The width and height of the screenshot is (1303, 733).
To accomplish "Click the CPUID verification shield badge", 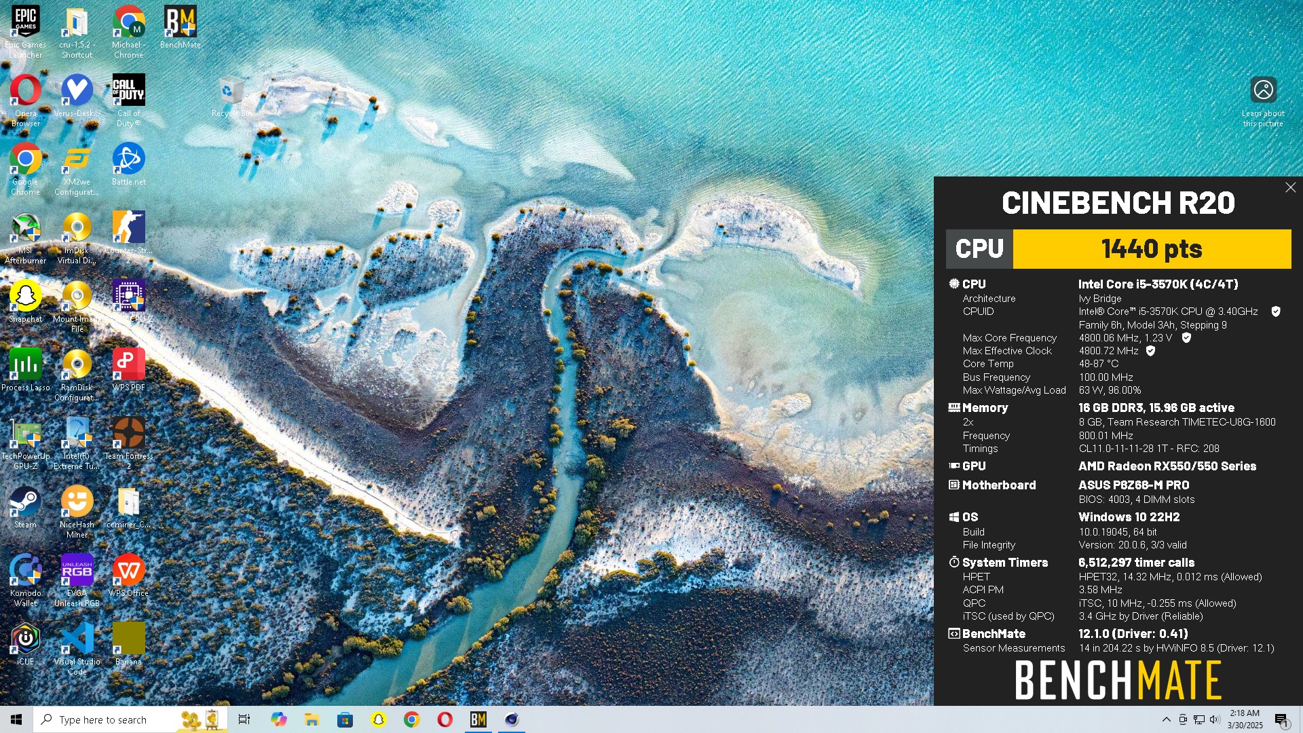I will tap(1276, 312).
